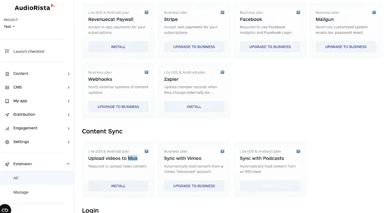The width and height of the screenshot is (385, 213).
Task: Open the Test project dropdown
Action: coord(9,27)
